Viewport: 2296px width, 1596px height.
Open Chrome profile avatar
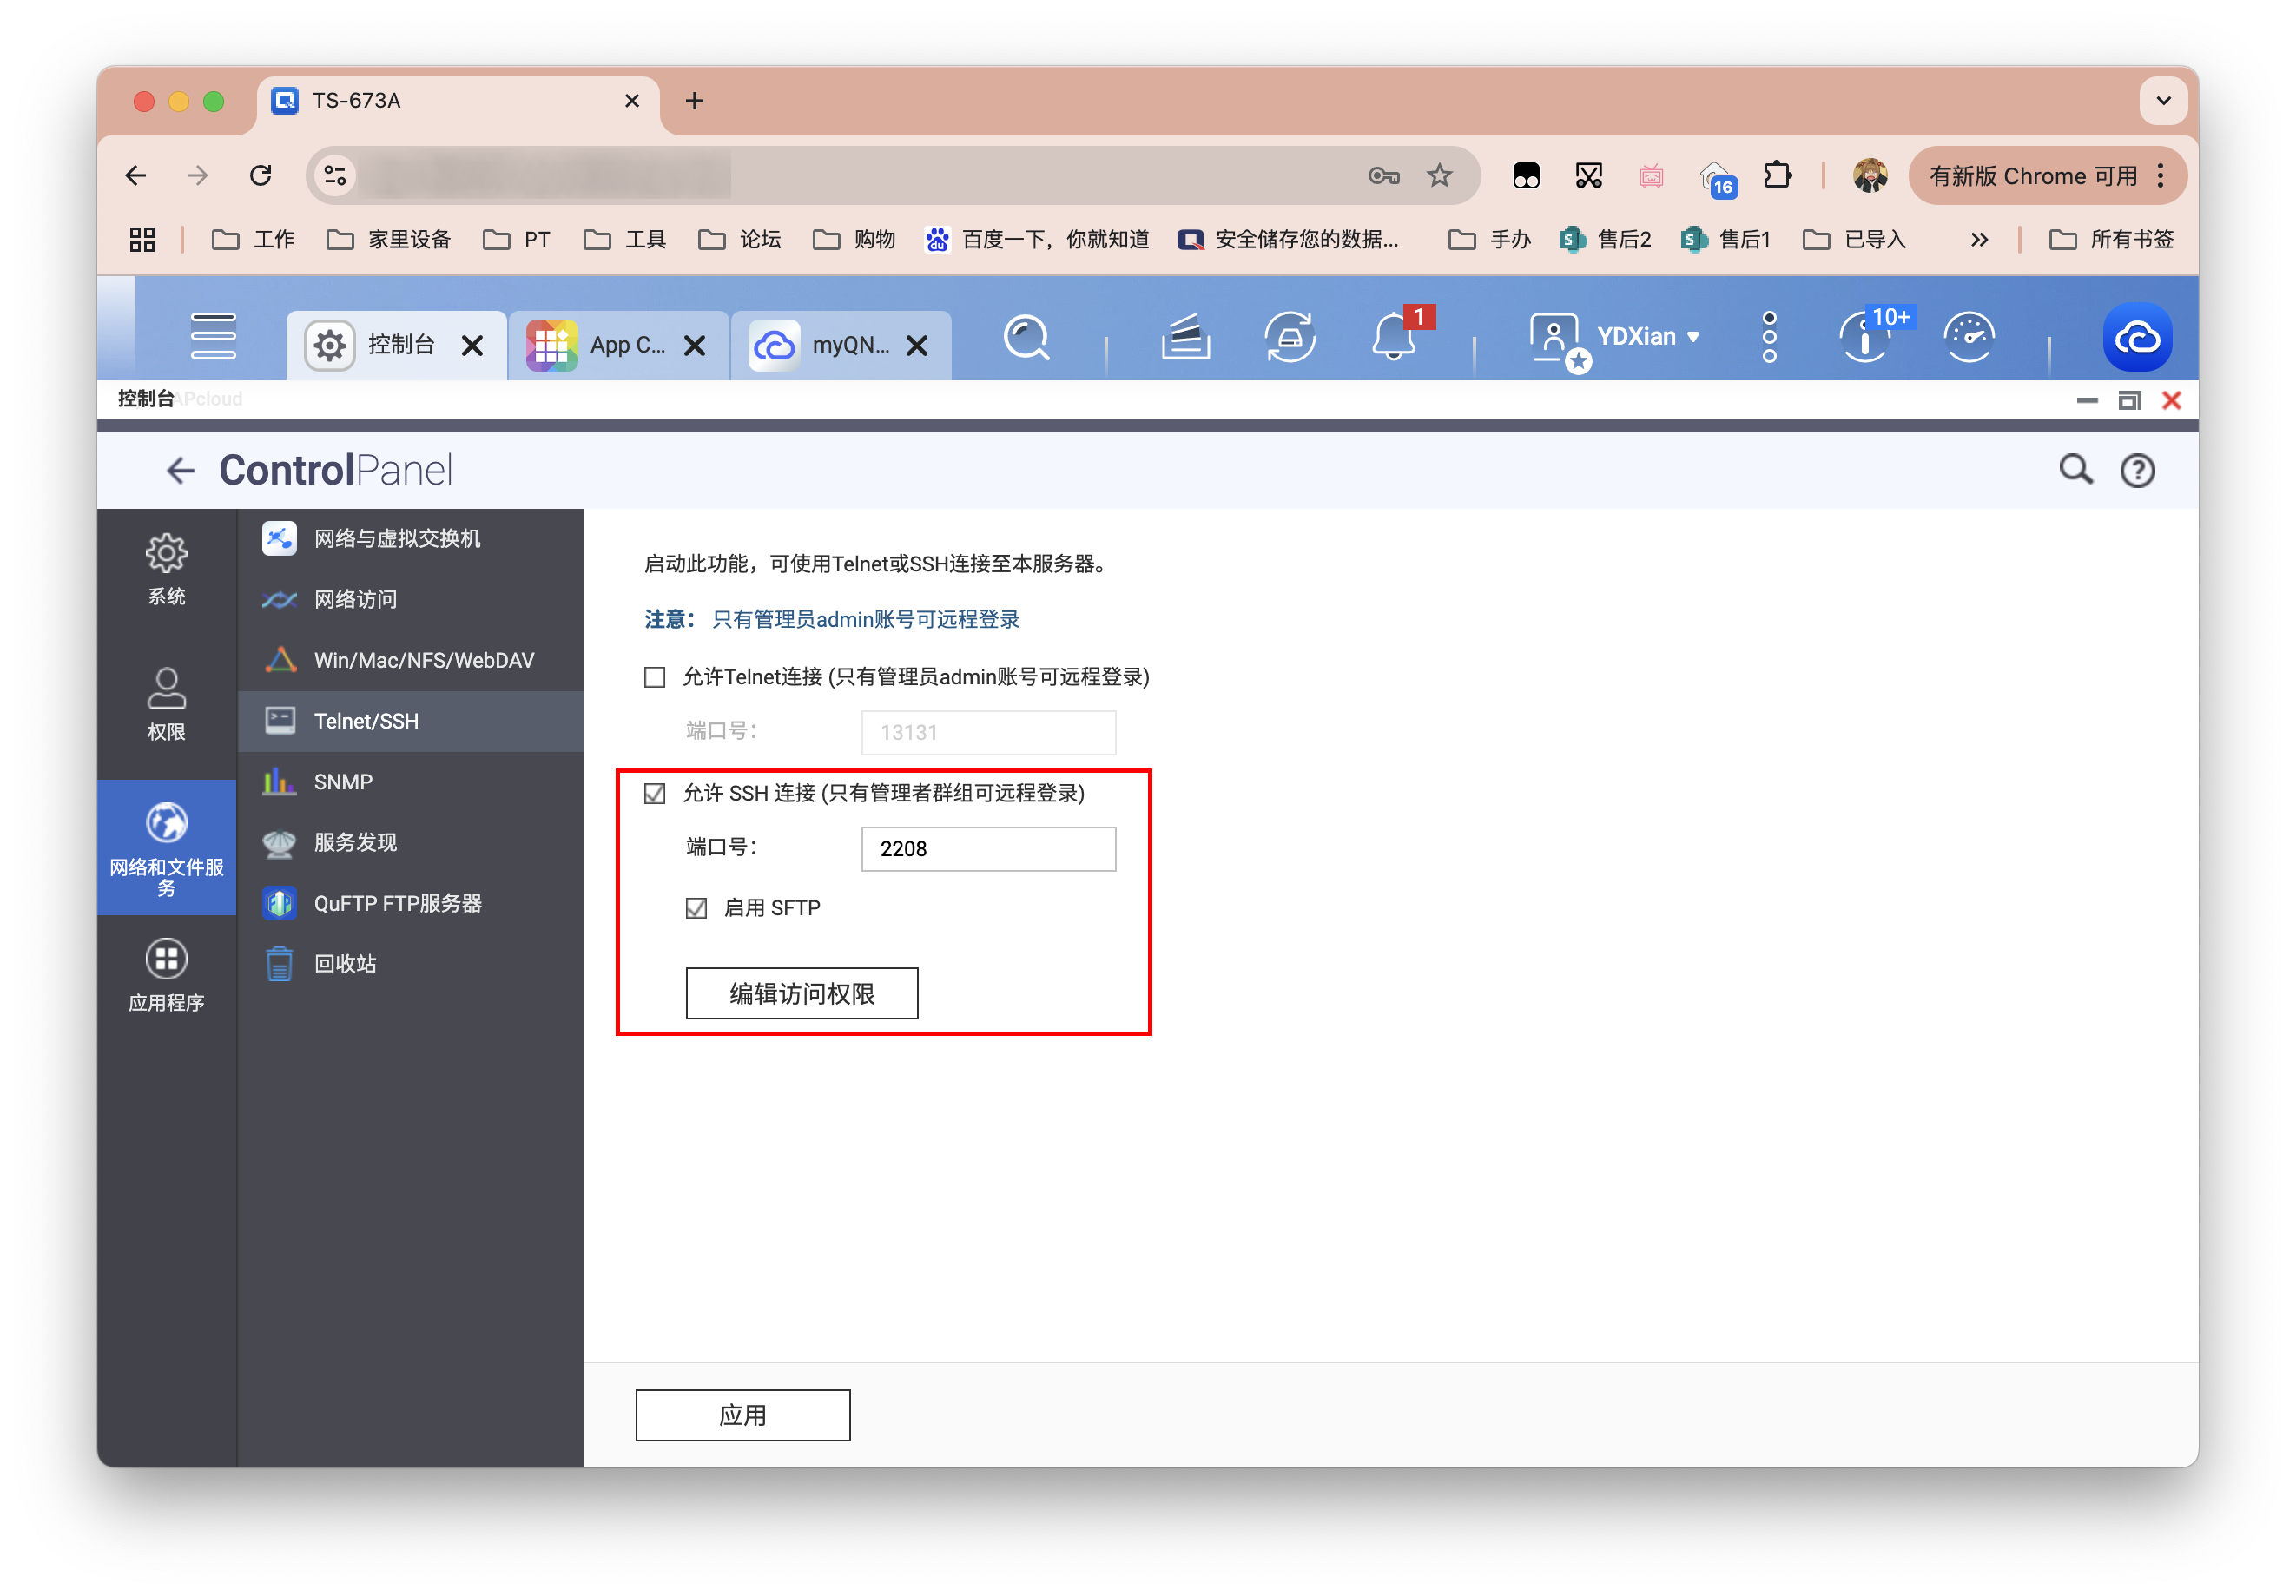(1869, 176)
